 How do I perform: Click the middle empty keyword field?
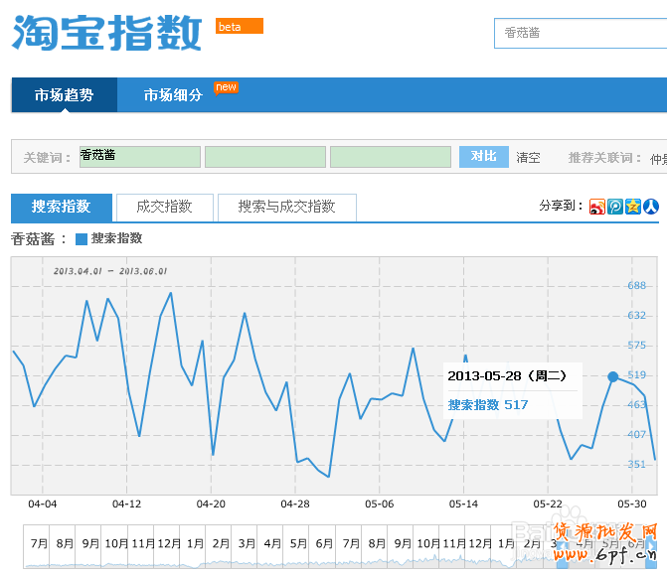tap(264, 157)
